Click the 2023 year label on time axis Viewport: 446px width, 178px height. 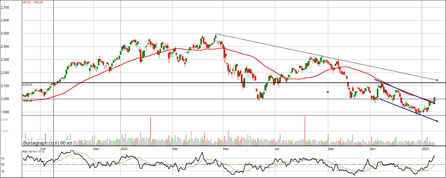425,148
